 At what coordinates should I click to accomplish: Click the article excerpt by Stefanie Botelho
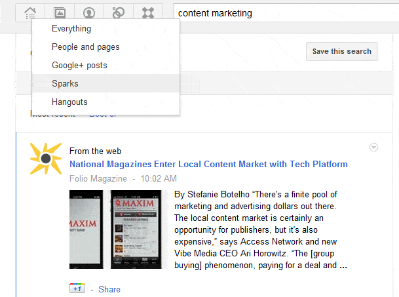coord(261,229)
